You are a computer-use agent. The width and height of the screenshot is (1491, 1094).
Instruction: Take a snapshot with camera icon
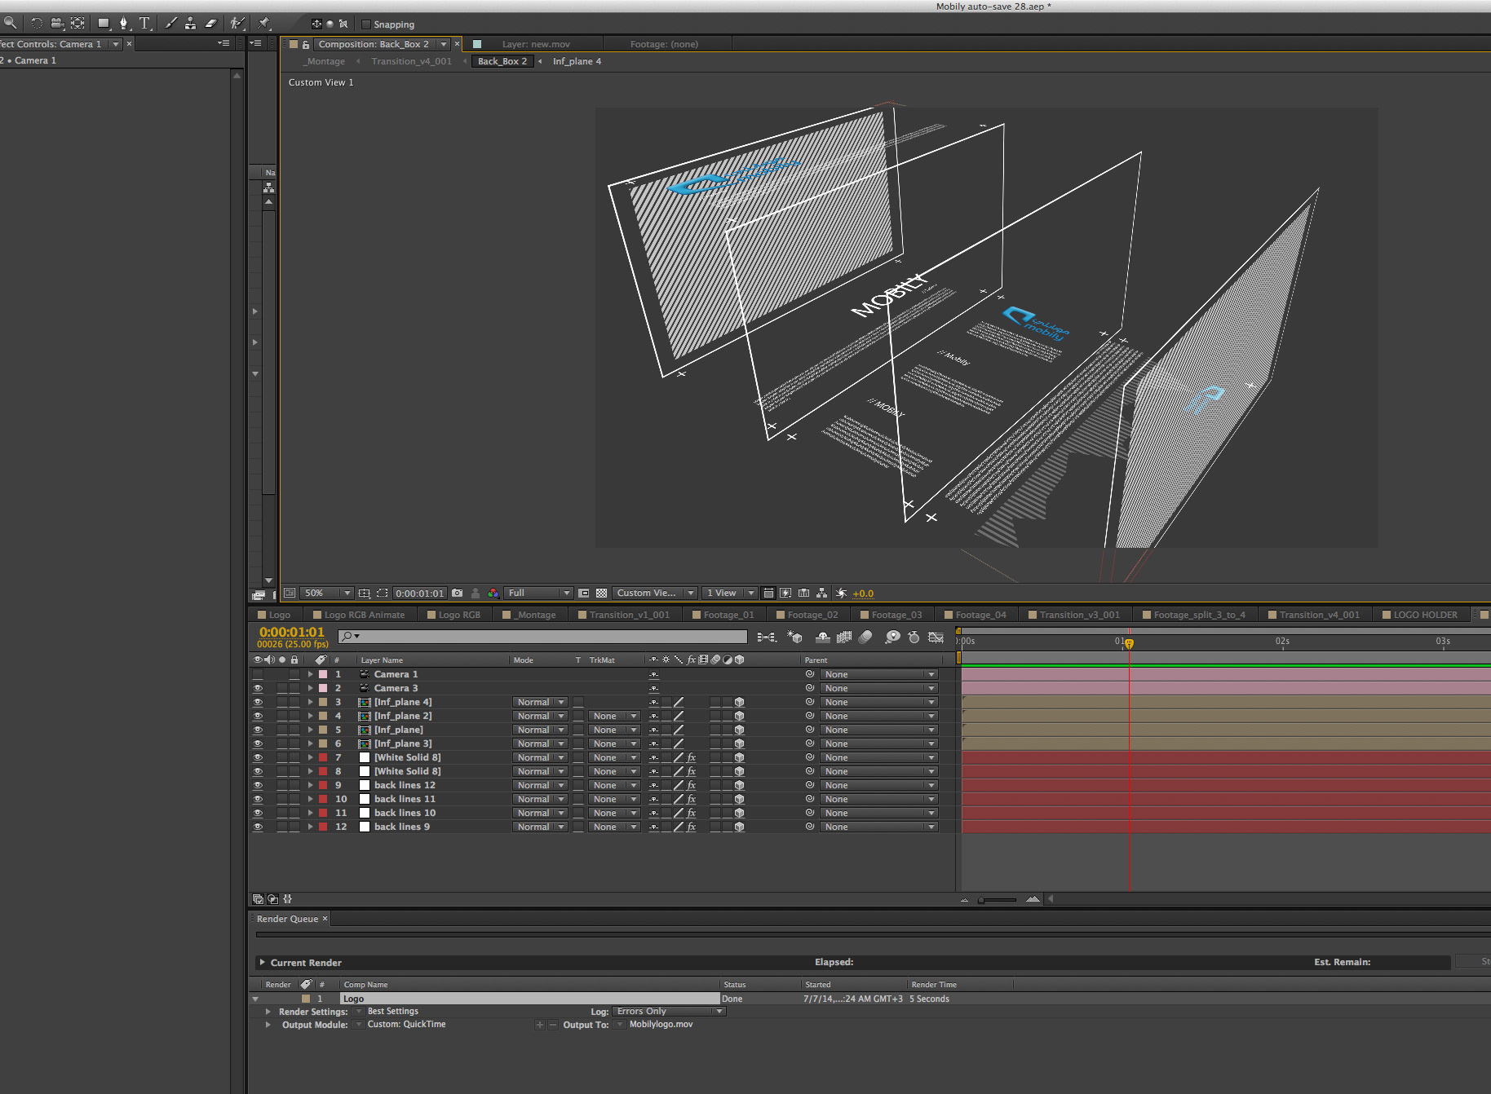(458, 593)
